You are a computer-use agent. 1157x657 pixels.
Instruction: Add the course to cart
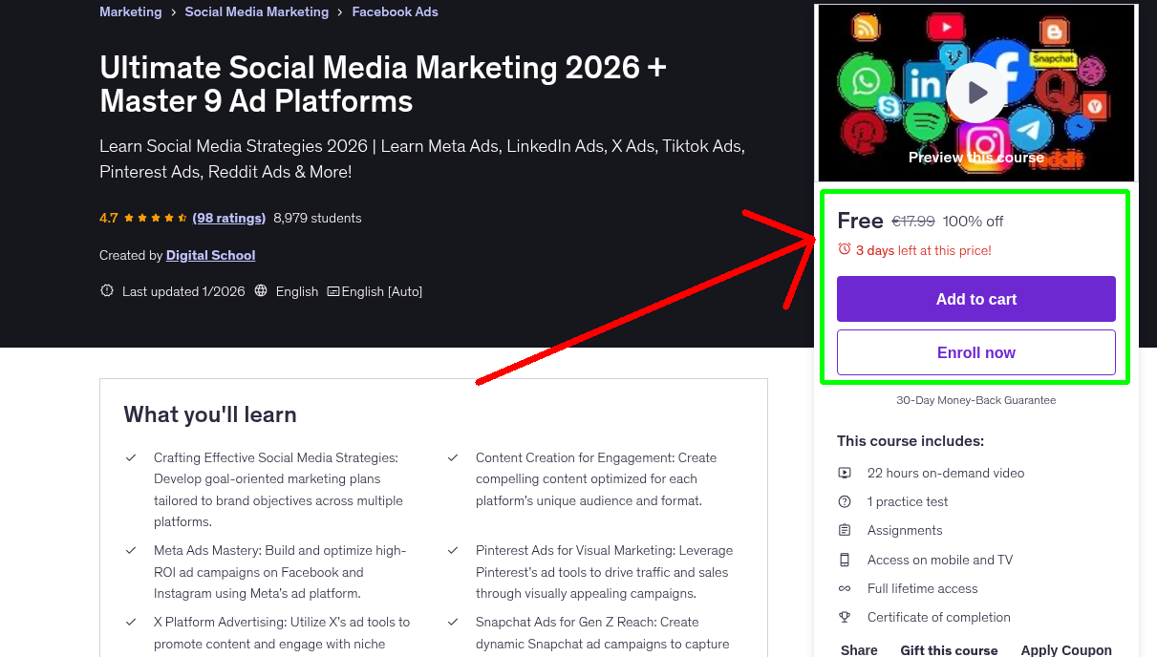975,299
